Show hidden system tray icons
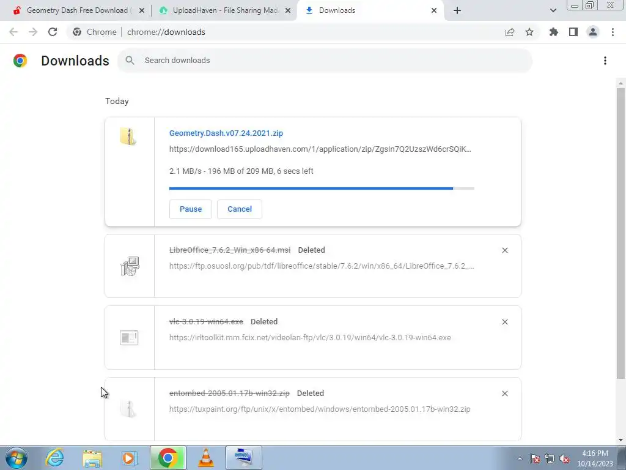The width and height of the screenshot is (626, 470). pyautogui.click(x=520, y=458)
